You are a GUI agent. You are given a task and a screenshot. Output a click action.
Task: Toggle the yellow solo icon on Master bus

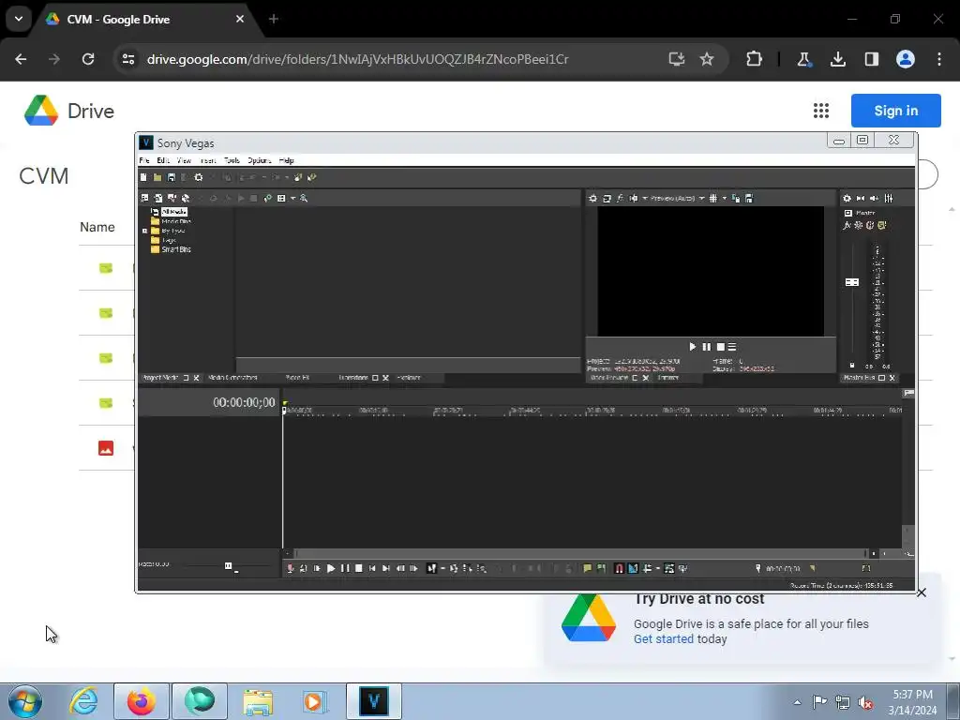[881, 225]
